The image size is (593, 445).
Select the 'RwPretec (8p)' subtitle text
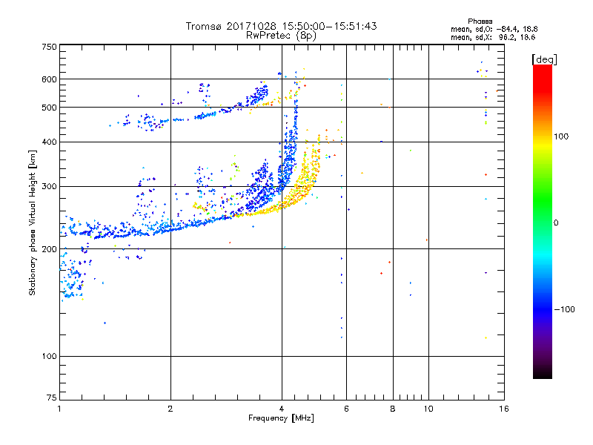(x=281, y=36)
